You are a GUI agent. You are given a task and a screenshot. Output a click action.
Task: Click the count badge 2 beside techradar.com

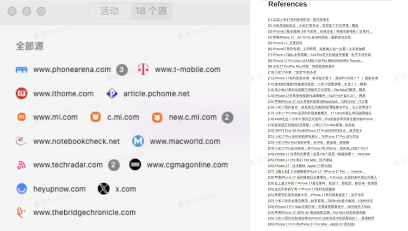[x=114, y=165]
